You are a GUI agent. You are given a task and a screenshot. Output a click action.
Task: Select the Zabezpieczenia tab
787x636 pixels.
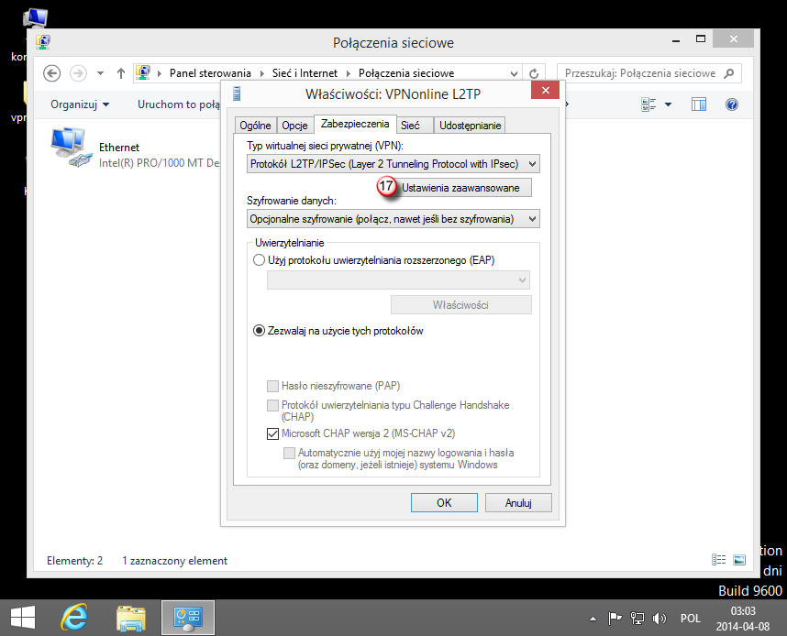355,124
